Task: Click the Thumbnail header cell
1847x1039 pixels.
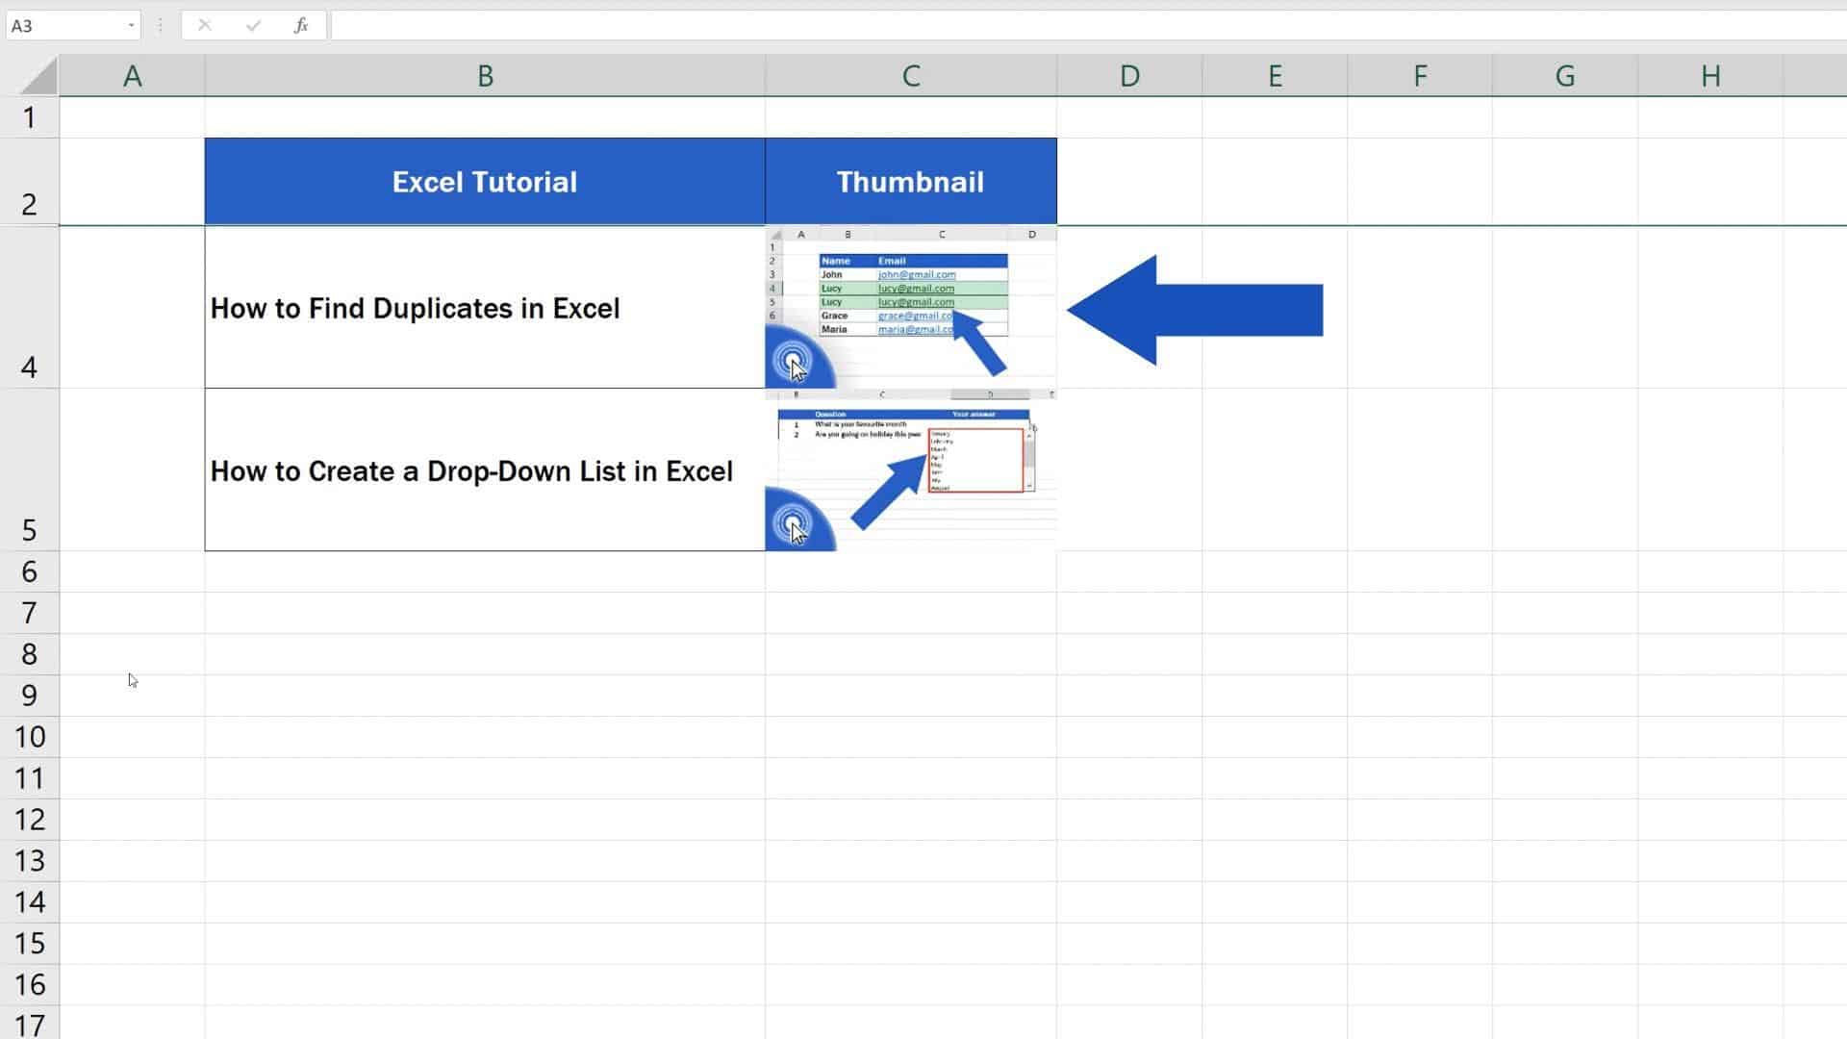Action: click(910, 182)
